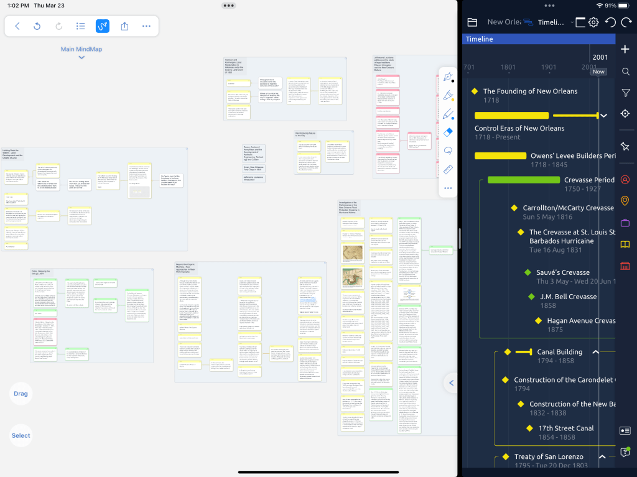Toggle the outline list view button
The height and width of the screenshot is (477, 637).
tap(80, 26)
